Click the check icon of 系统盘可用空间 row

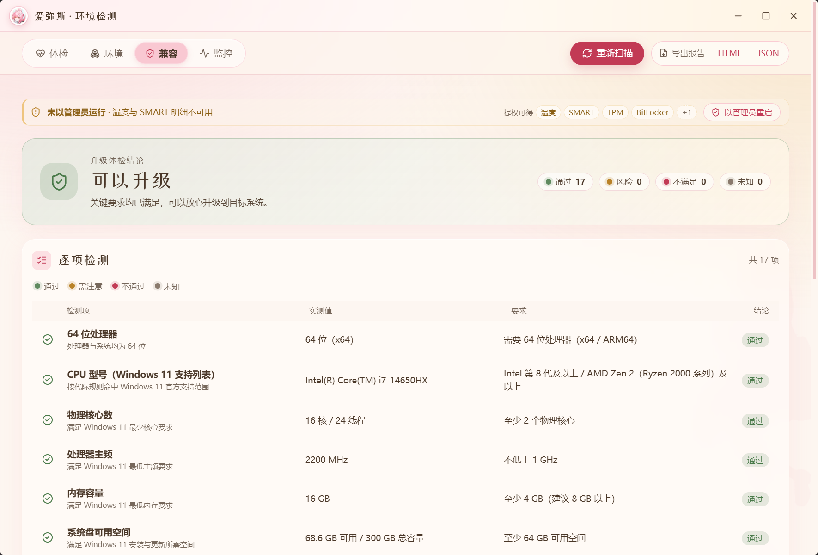(48, 537)
